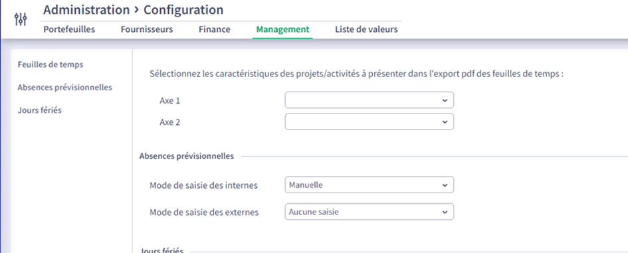Open the Finance tab

coord(215,29)
